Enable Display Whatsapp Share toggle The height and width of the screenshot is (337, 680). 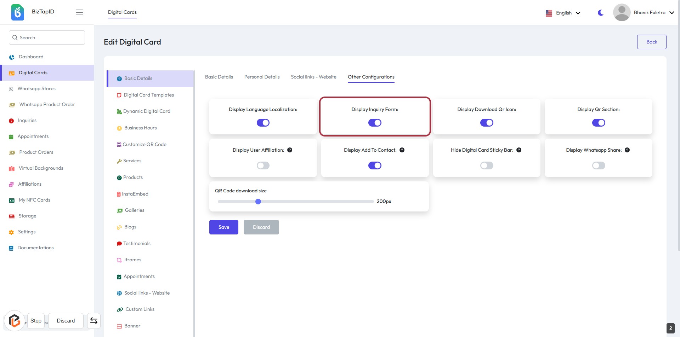[599, 165]
